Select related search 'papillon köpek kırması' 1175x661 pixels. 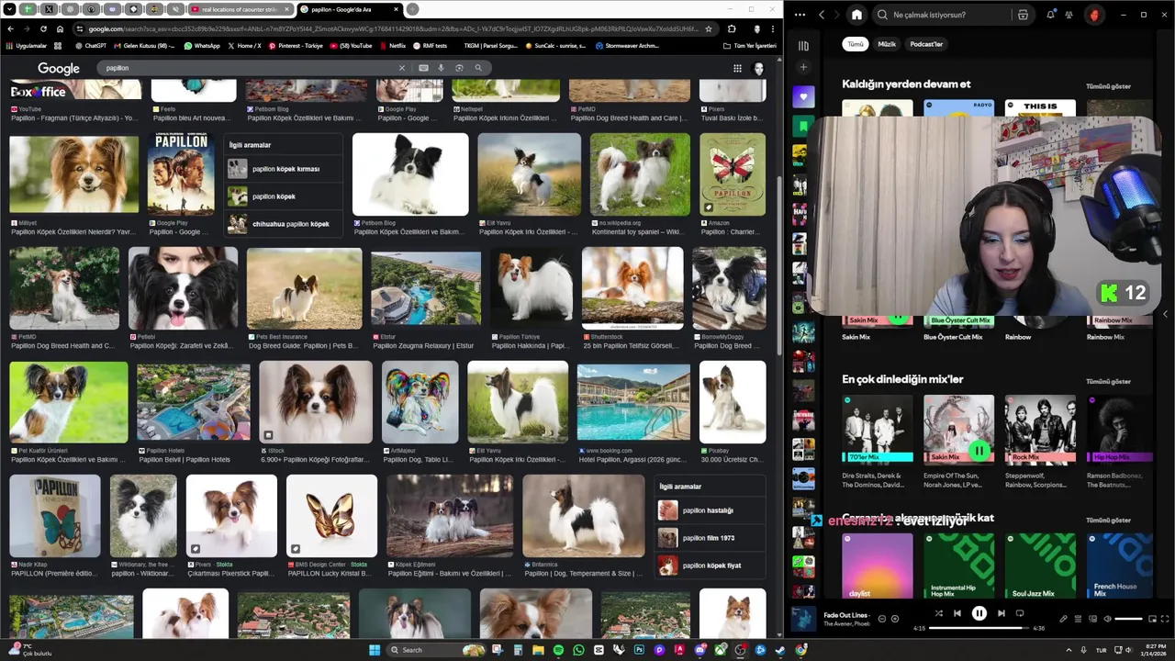coord(283,169)
